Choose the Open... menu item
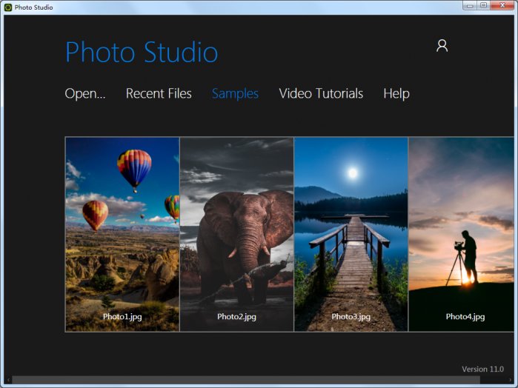The image size is (518, 388). pos(85,93)
